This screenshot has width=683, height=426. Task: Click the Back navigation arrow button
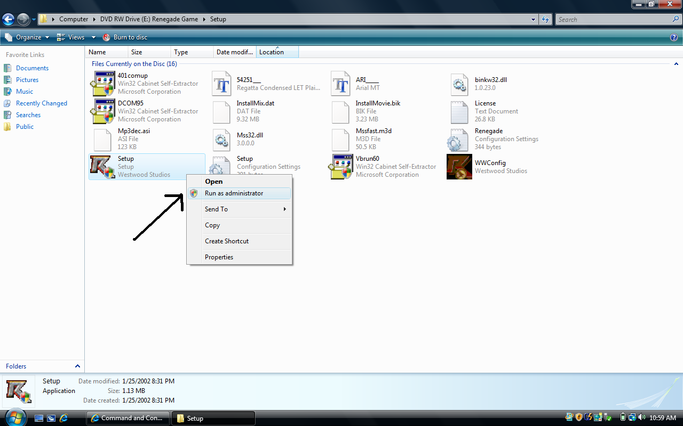[8, 20]
